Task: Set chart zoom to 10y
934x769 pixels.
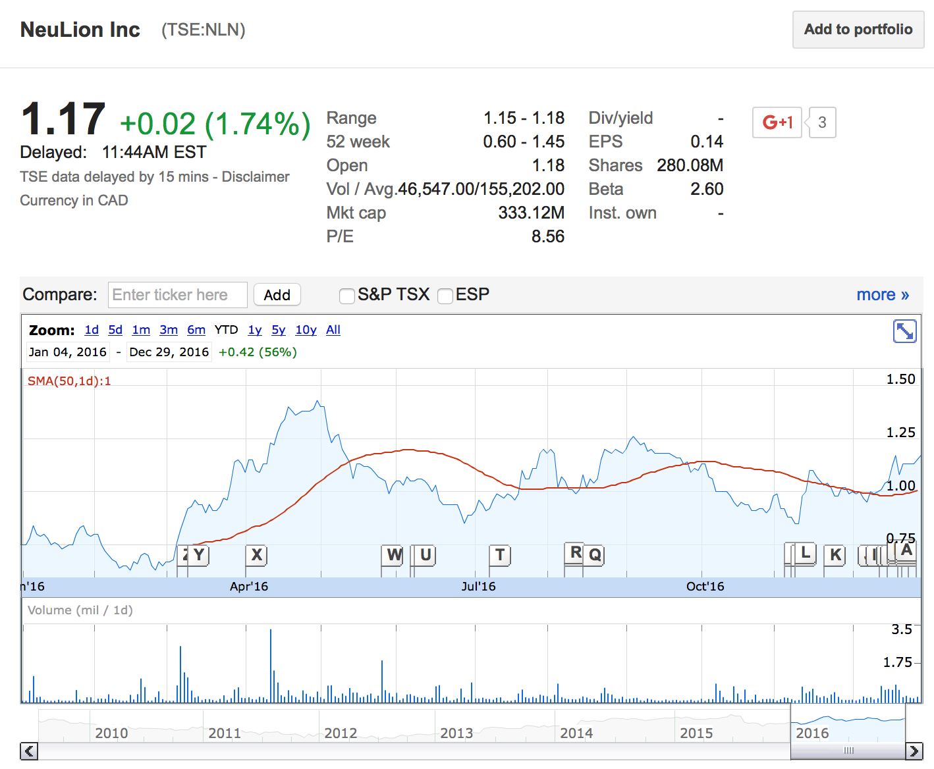Action: pyautogui.click(x=306, y=330)
